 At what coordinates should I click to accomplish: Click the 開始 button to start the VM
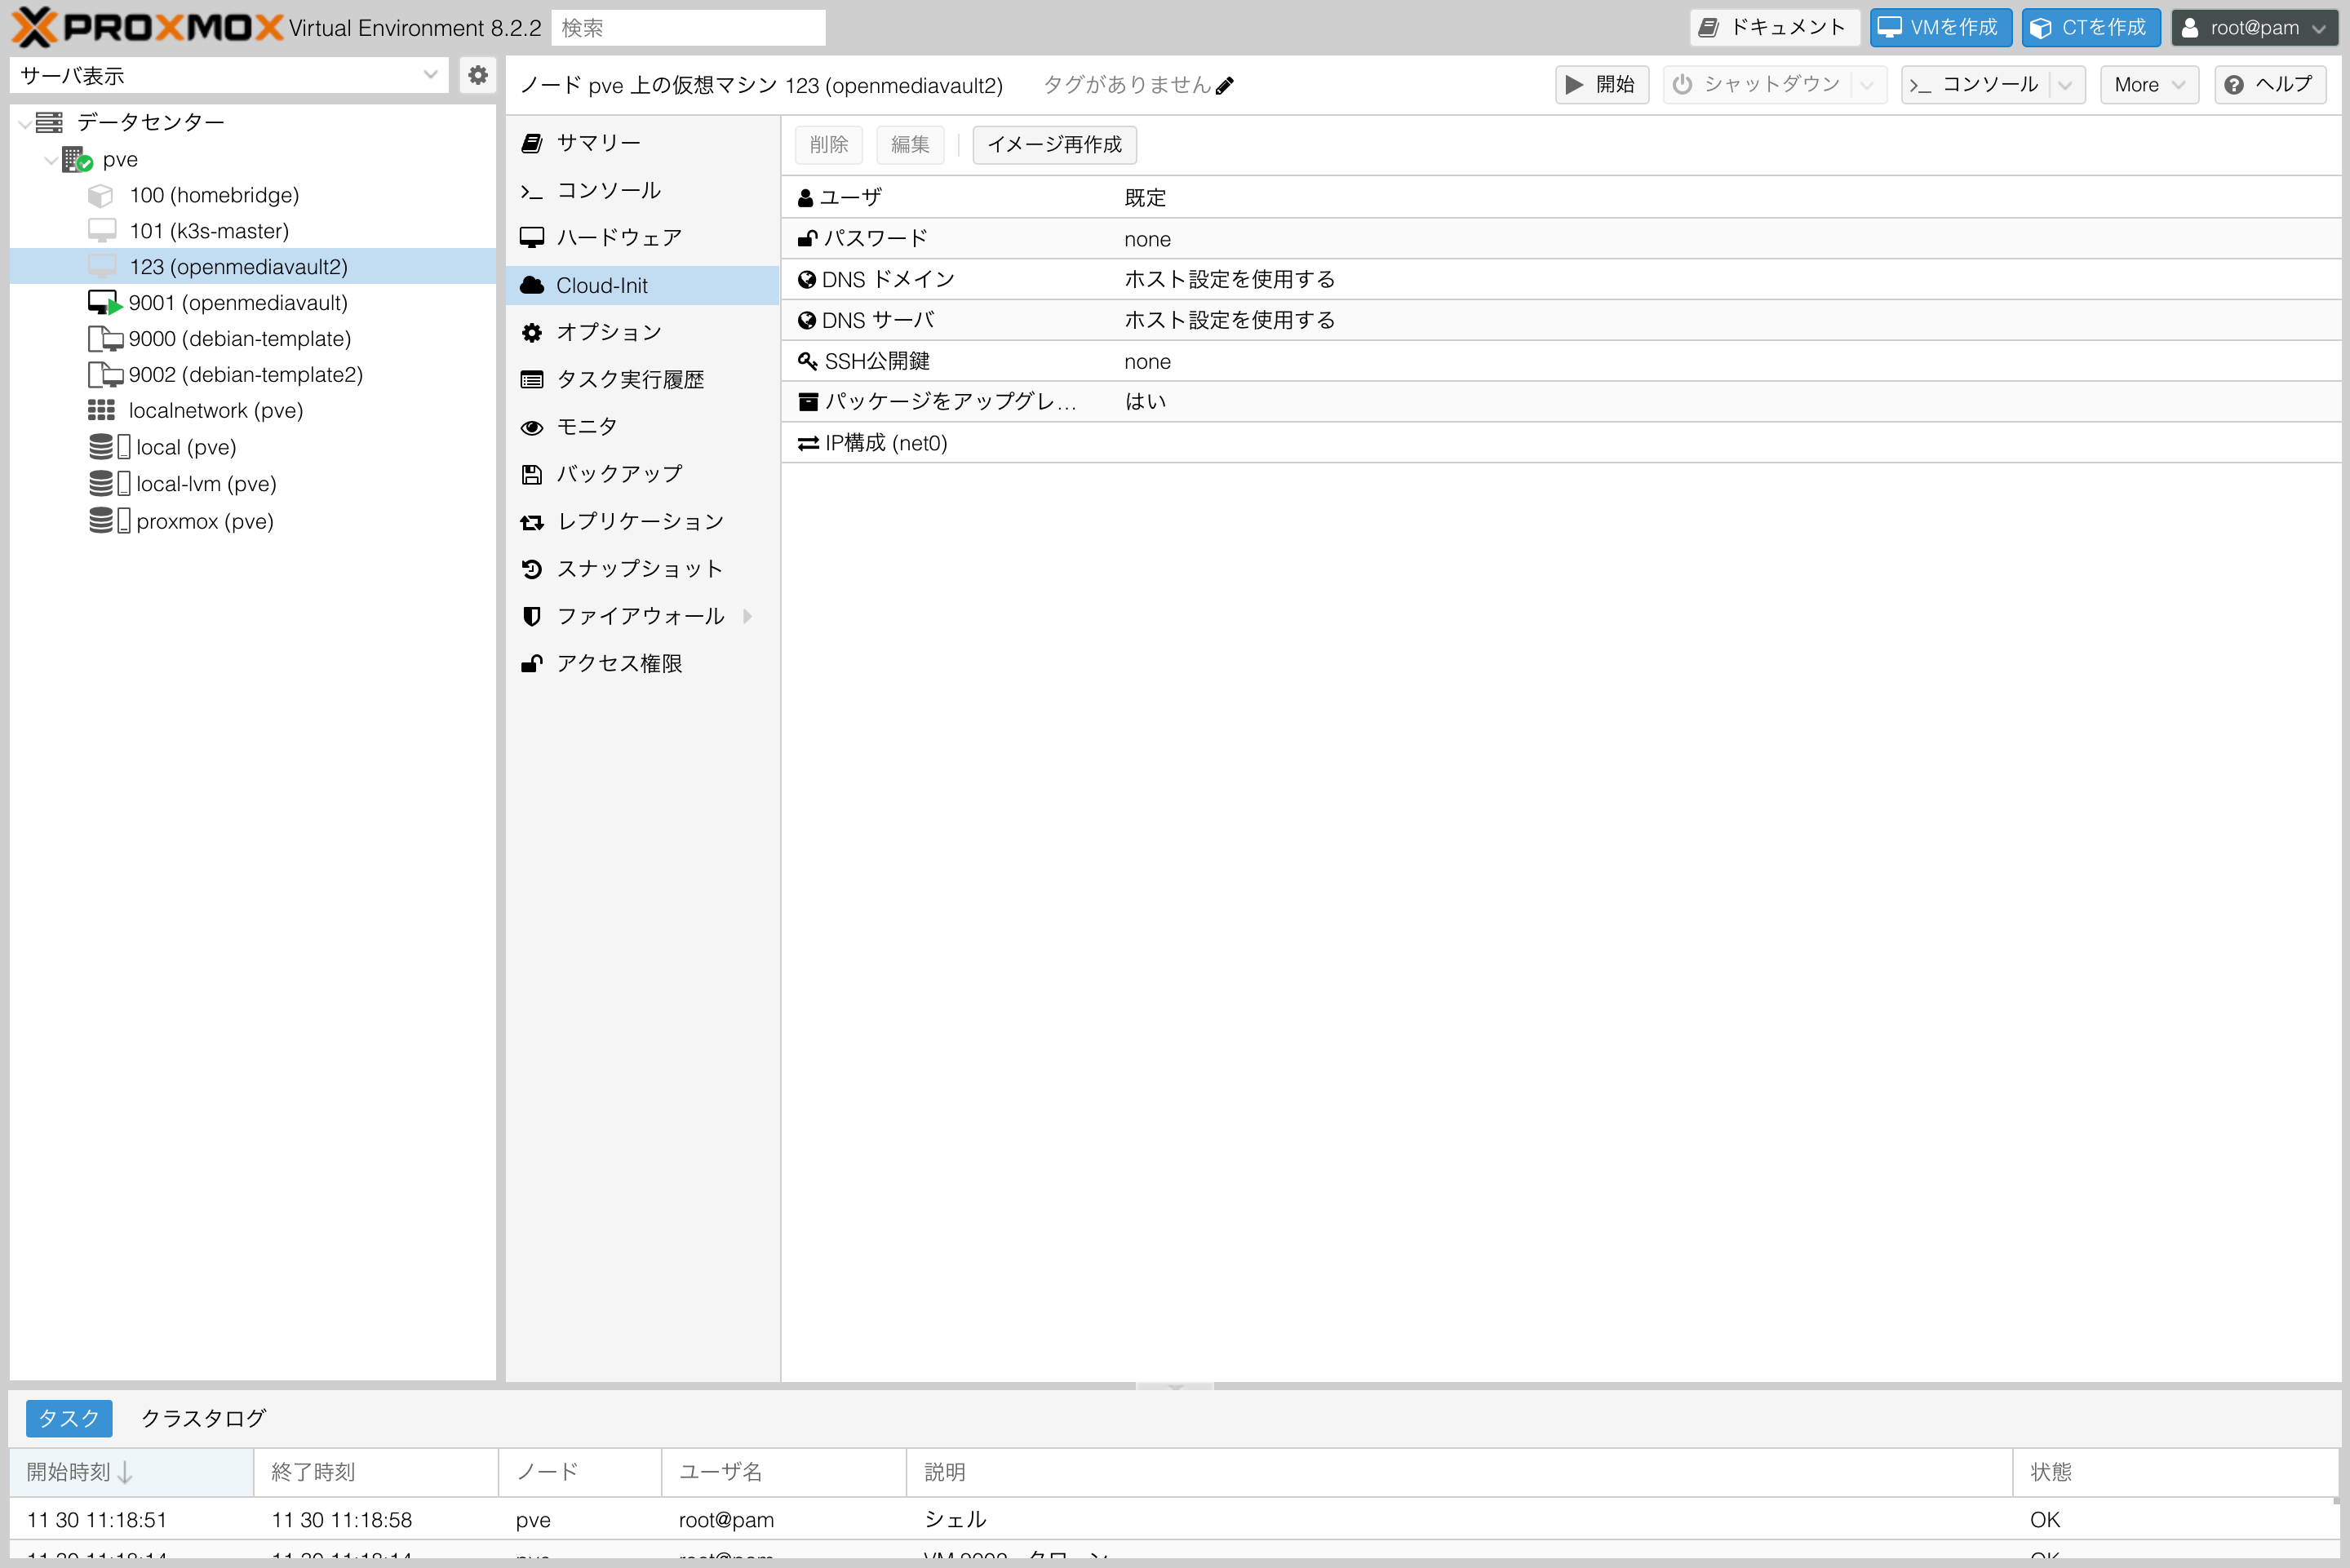[x=1601, y=84]
